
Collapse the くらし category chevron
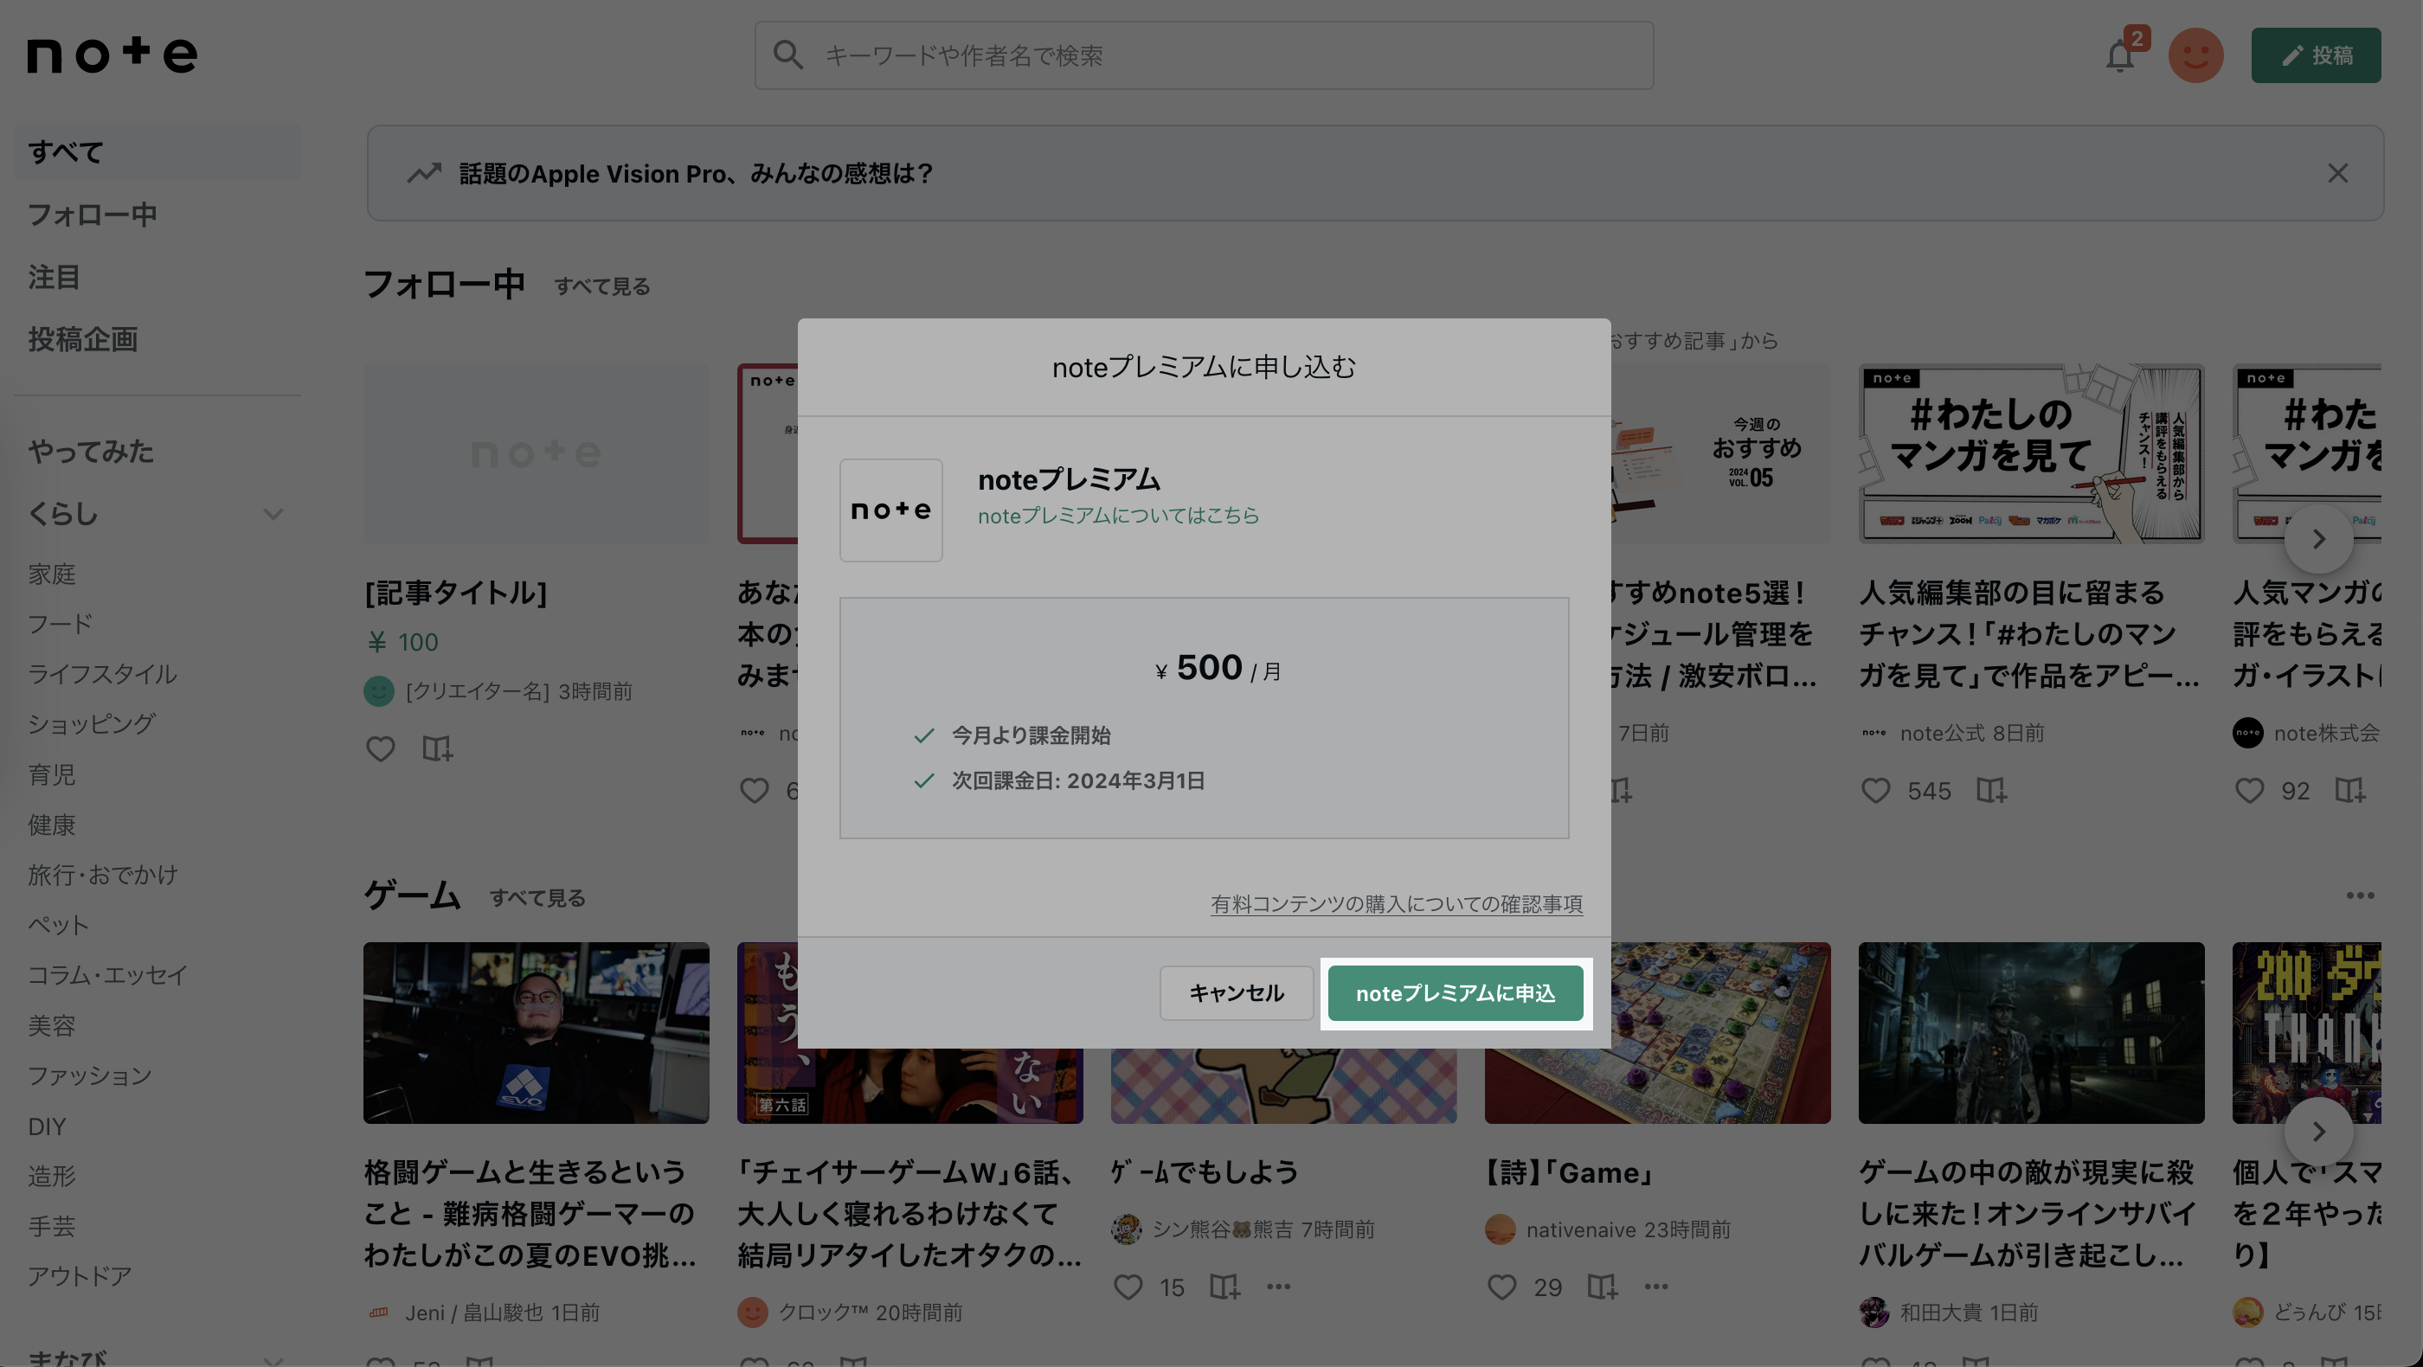273,514
